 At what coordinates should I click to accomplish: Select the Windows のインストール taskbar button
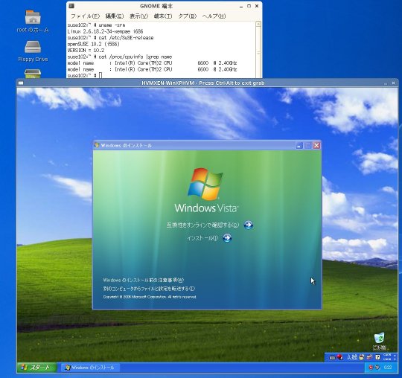pyautogui.click(x=90, y=368)
